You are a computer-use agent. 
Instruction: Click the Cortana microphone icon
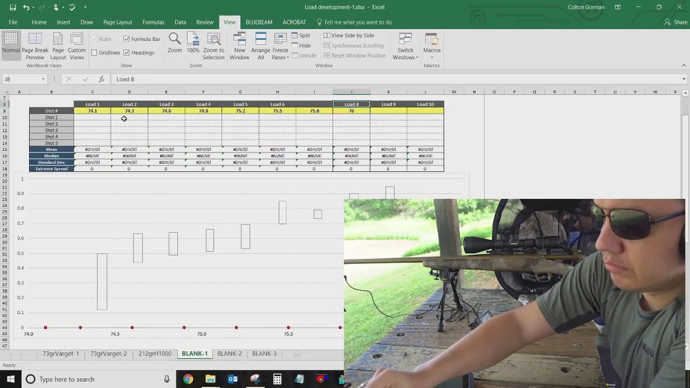[167, 379]
